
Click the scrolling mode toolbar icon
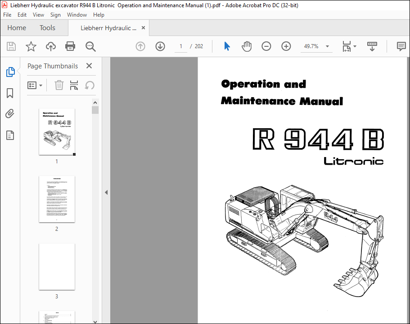372,46
